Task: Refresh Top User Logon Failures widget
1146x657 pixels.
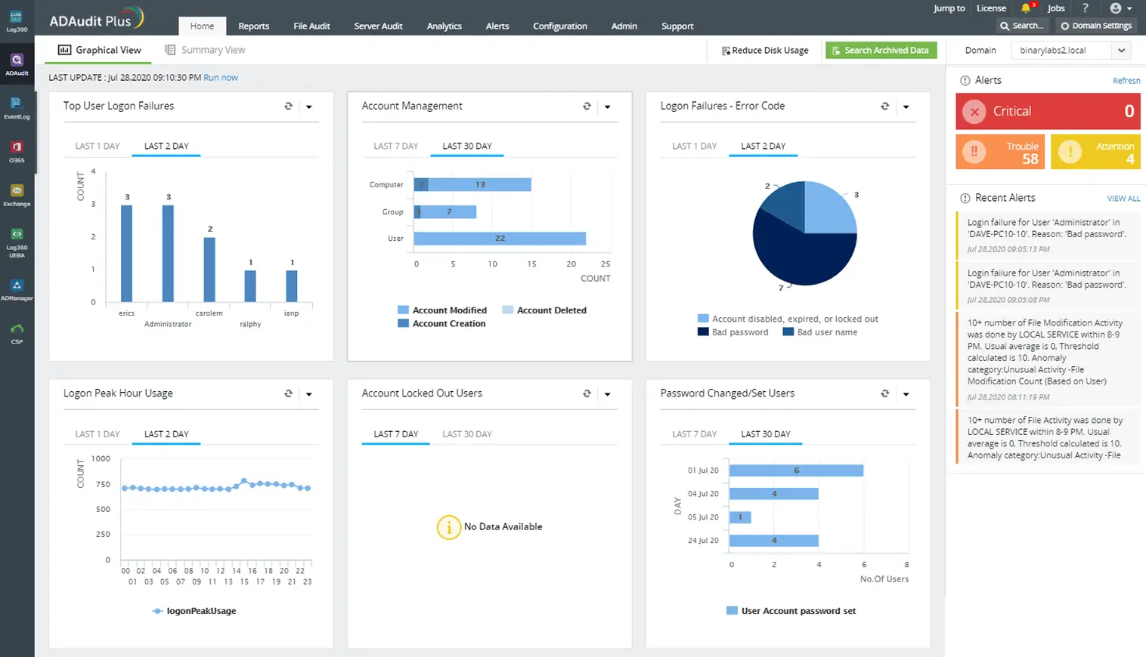Action: coord(288,106)
